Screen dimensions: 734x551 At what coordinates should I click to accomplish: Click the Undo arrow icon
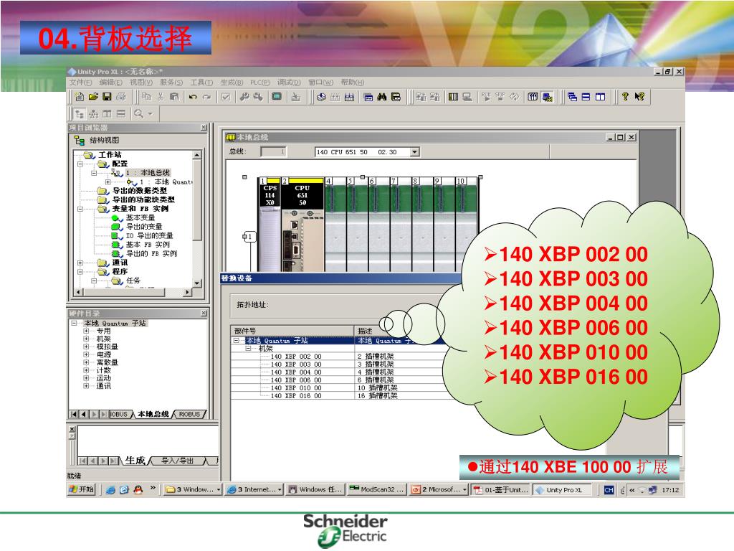pyautogui.click(x=193, y=97)
